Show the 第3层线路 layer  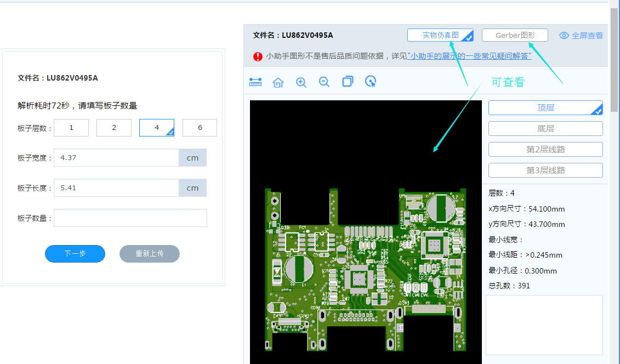(x=545, y=170)
